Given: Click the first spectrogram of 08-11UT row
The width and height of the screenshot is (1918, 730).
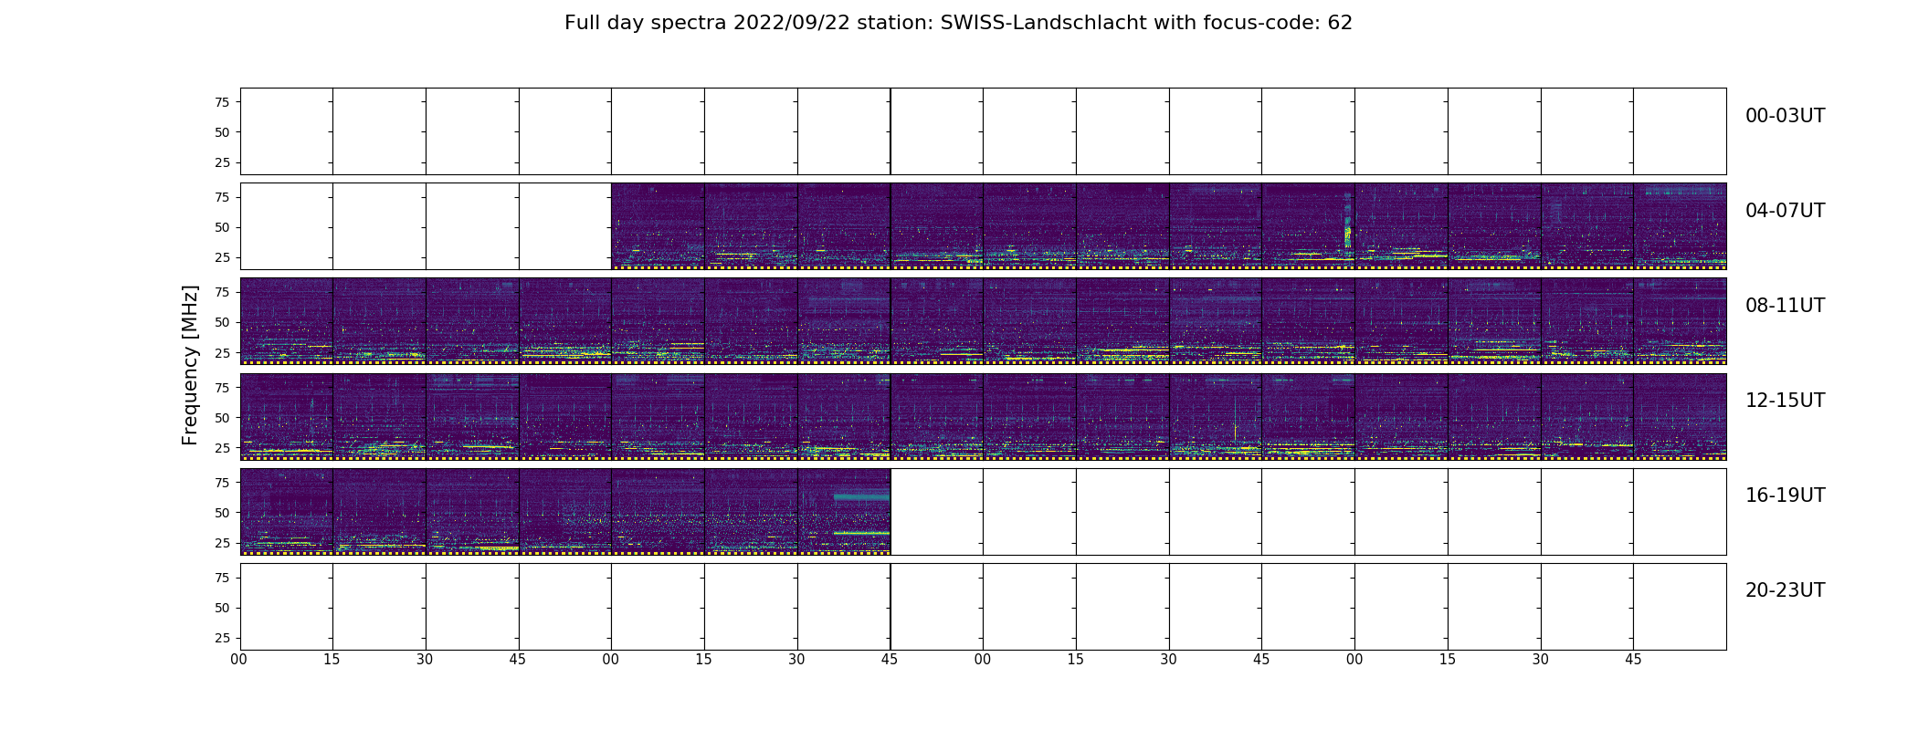Looking at the screenshot, I should [287, 321].
